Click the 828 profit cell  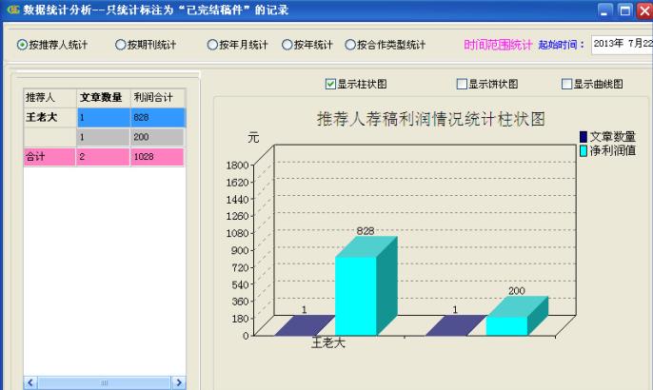click(x=157, y=117)
